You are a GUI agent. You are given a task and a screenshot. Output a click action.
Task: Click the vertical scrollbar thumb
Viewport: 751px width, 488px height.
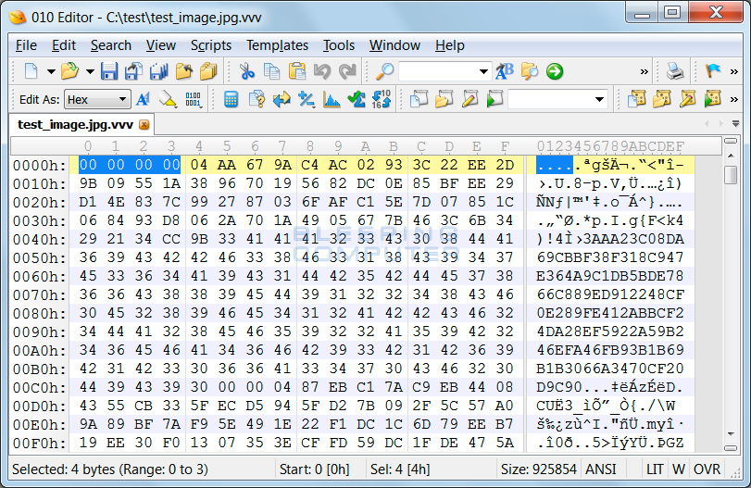(x=731, y=175)
